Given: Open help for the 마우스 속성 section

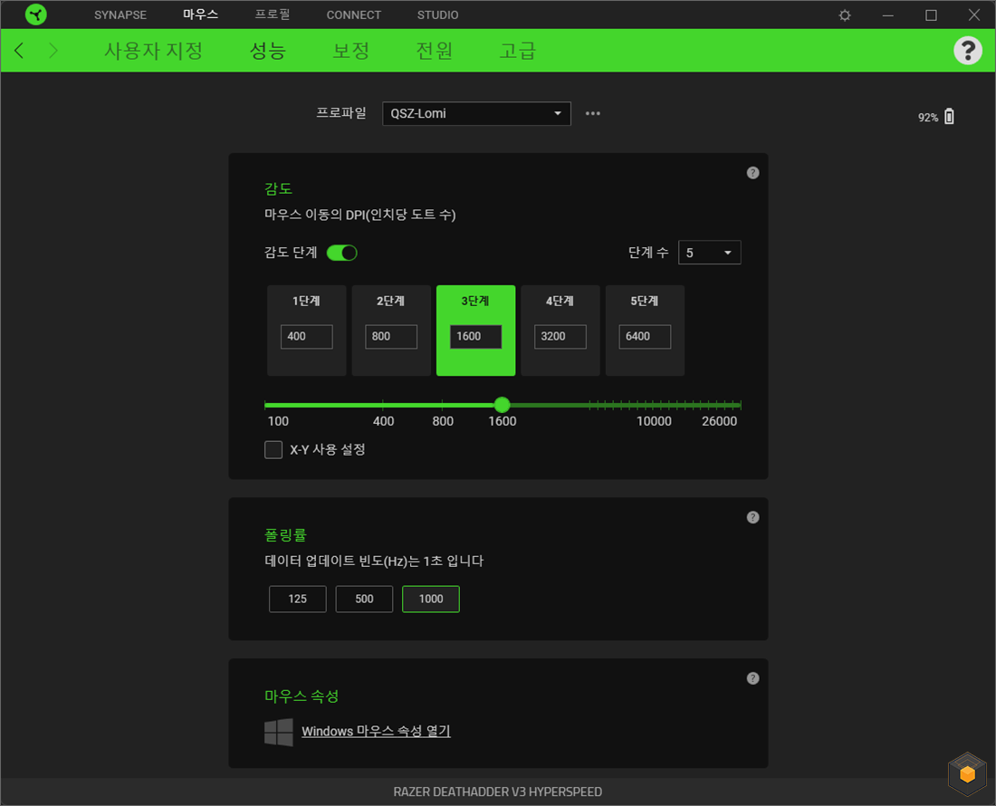Looking at the screenshot, I should [x=752, y=678].
